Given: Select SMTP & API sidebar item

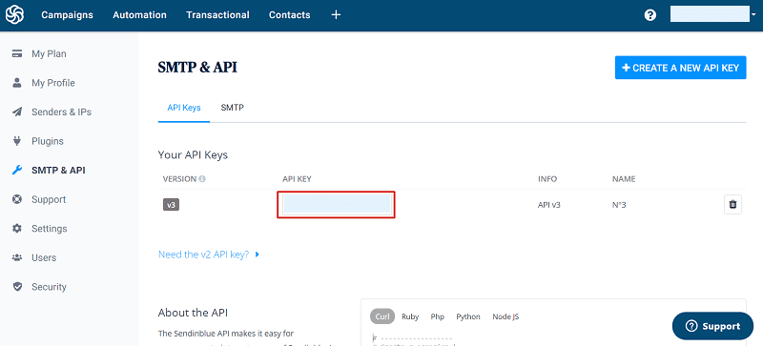Looking at the screenshot, I should point(58,171).
